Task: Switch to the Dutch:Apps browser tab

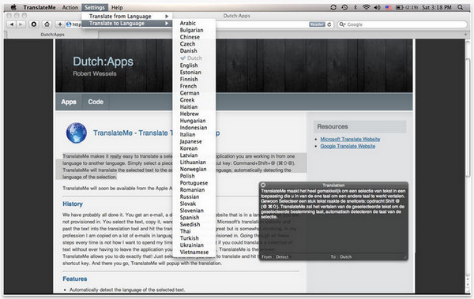Action: (52, 35)
